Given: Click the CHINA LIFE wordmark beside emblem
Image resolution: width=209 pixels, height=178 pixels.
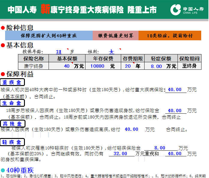Looking at the screenshot, I should (x=190, y=13).
